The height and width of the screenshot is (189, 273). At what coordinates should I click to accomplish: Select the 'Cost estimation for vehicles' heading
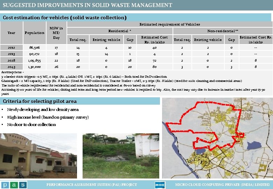point(65,17)
